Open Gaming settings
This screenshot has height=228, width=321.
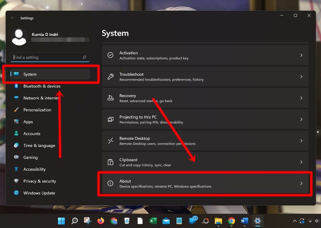click(x=31, y=157)
